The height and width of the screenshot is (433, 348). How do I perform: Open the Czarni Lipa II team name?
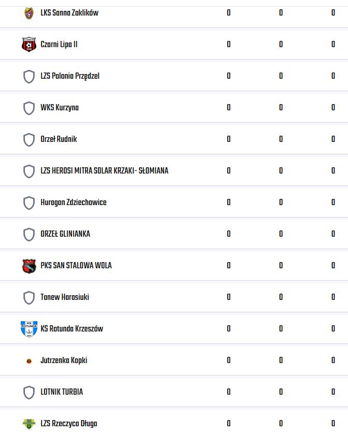pos(59,45)
